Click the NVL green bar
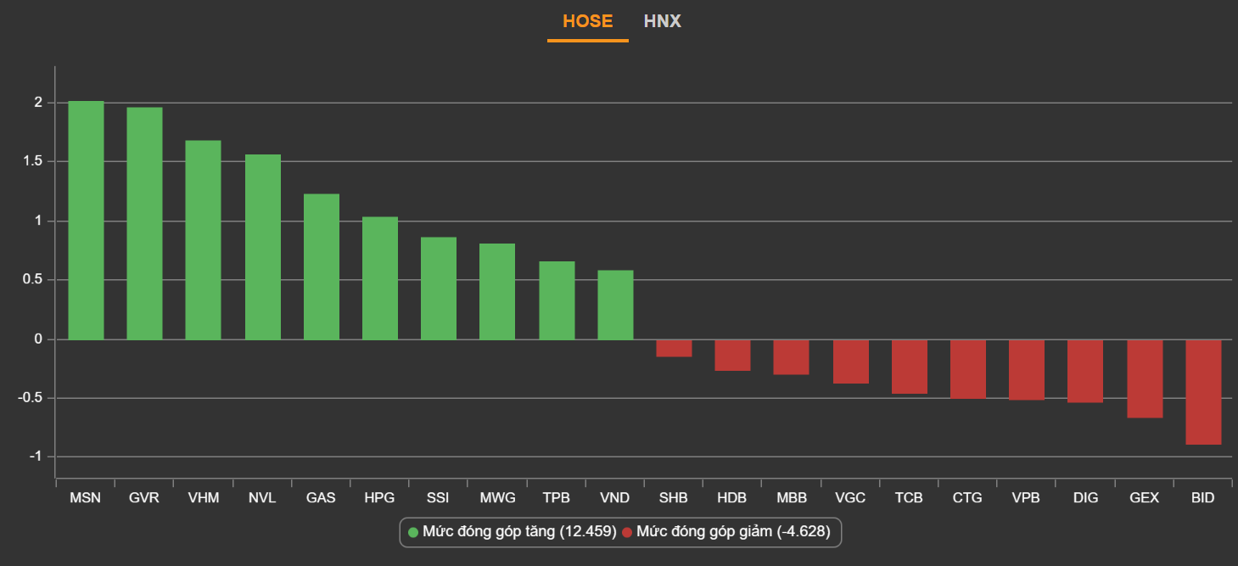Screen dimensions: 1238x566 pos(262,247)
